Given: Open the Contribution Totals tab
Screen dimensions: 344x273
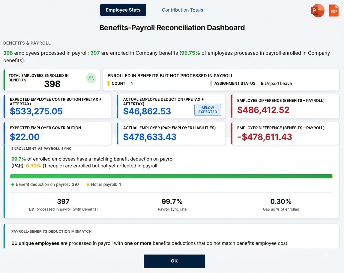Looking at the screenshot, I should [x=182, y=10].
